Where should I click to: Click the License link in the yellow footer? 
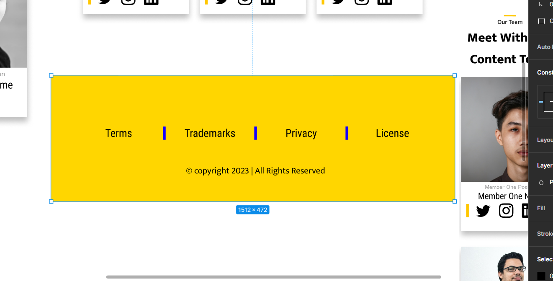pos(392,133)
